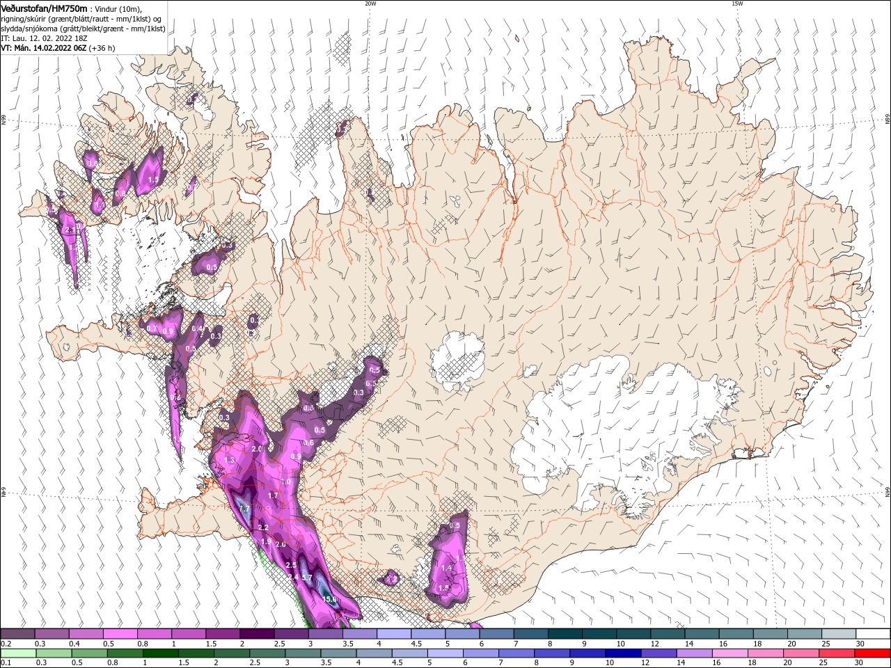Viewport: 891px width, 668px height.
Task: Click the 2.2 value label on the map
Action: pos(263,527)
